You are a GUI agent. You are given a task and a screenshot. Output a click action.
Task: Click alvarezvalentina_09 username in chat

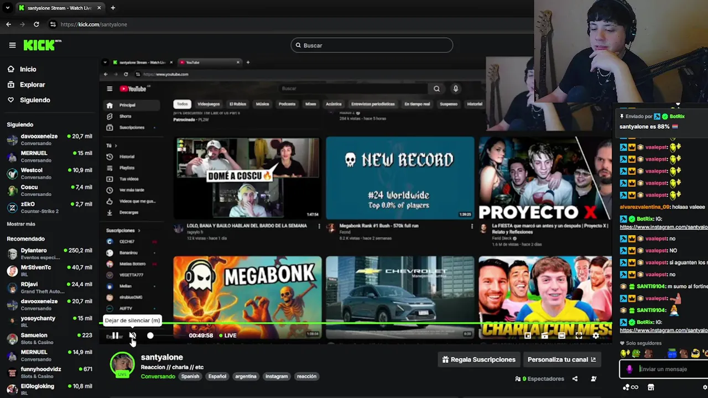coord(645,207)
